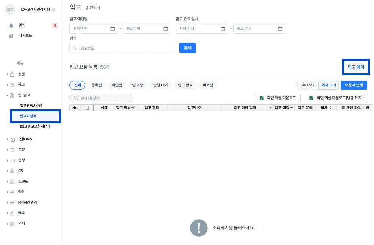Collapse the 입·출고 menu arrow

(x=7, y=95)
